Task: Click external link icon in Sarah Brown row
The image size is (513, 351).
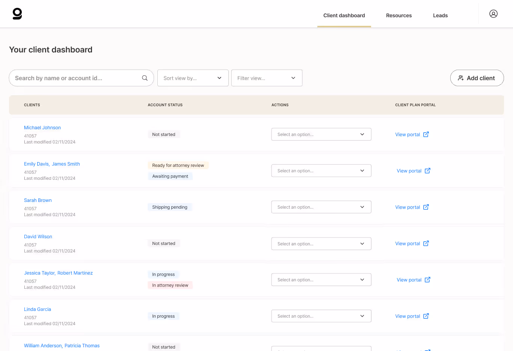Action: (426, 207)
